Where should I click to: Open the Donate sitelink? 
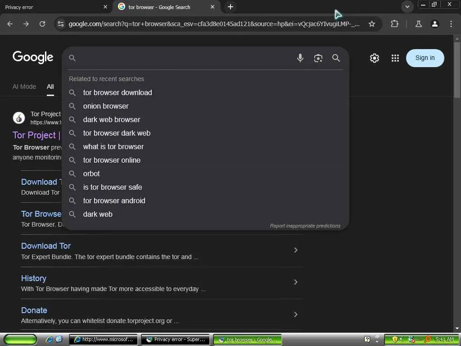[34, 310]
